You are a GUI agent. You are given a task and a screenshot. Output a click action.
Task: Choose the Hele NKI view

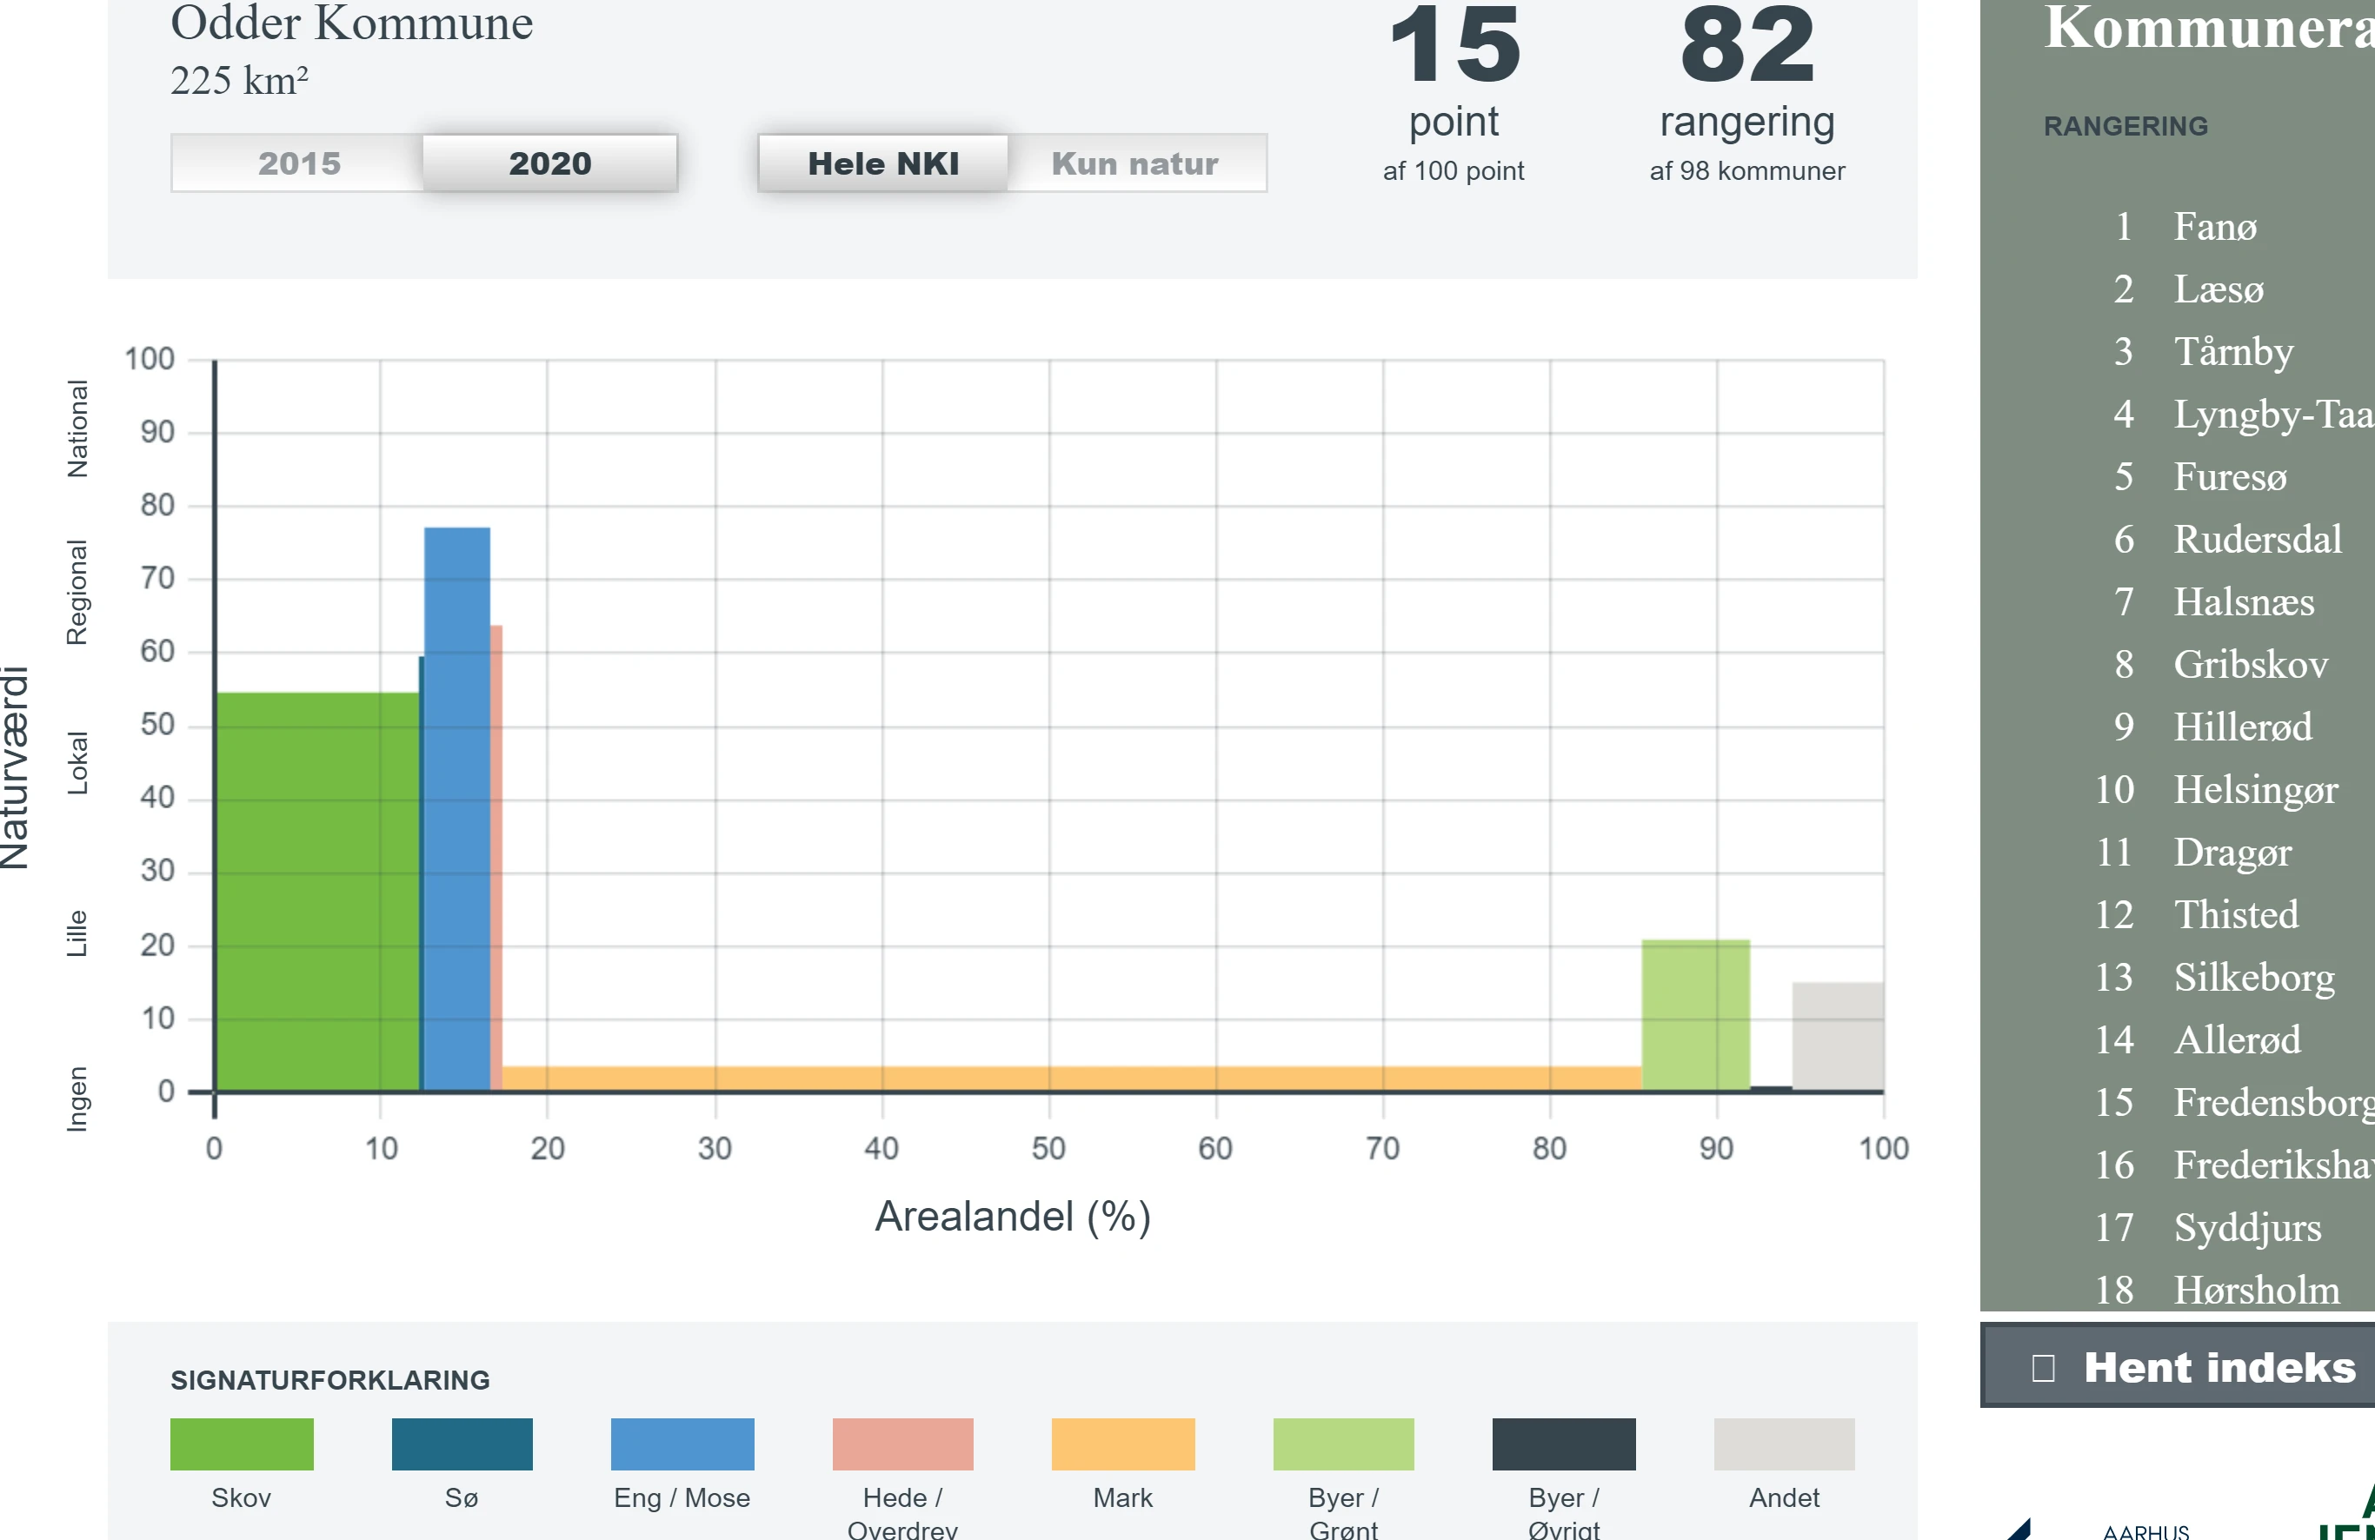click(883, 163)
